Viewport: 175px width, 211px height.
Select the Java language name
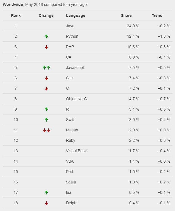click(x=70, y=26)
